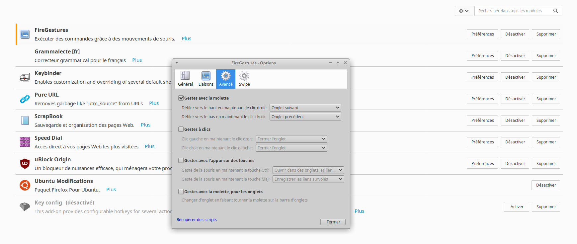577x244 pixels.
Task: Open the Onglet suivant dropdown
Action: click(x=305, y=108)
